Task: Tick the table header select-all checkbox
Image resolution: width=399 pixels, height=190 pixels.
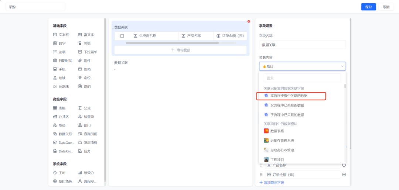Action: point(122,36)
